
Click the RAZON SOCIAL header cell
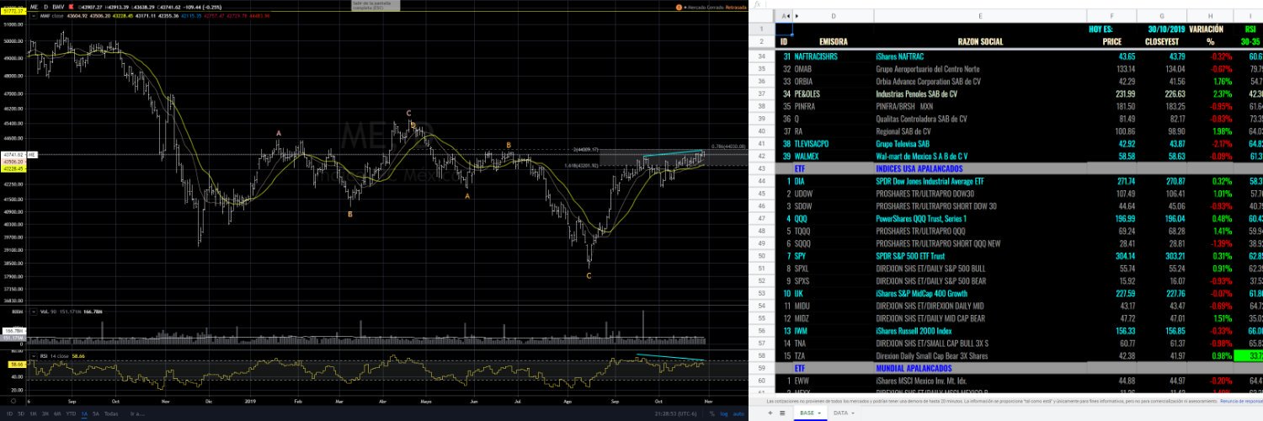[980, 41]
